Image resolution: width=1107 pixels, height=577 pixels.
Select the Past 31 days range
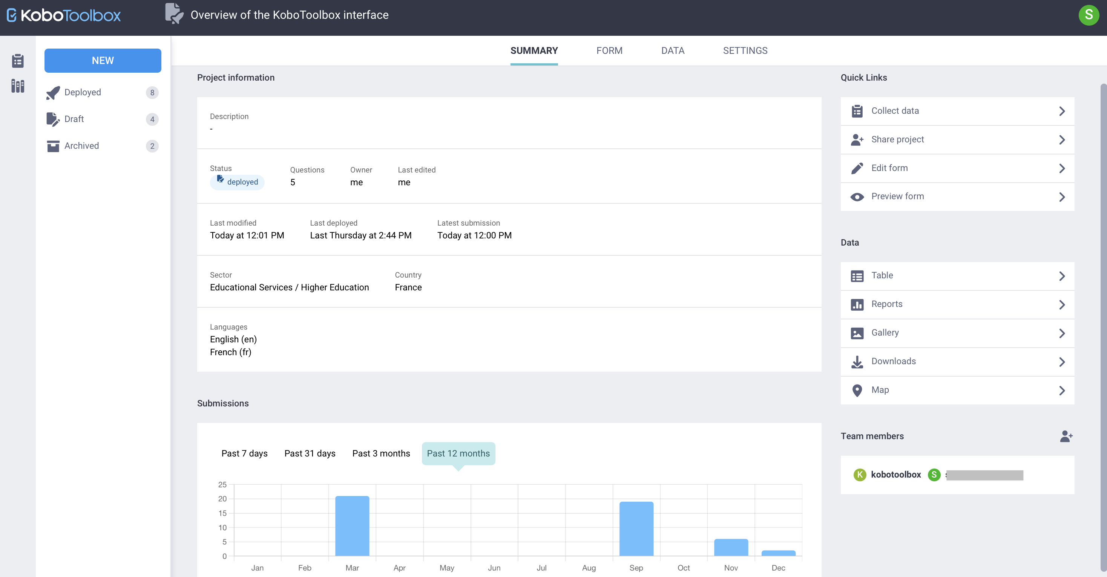[x=310, y=453]
